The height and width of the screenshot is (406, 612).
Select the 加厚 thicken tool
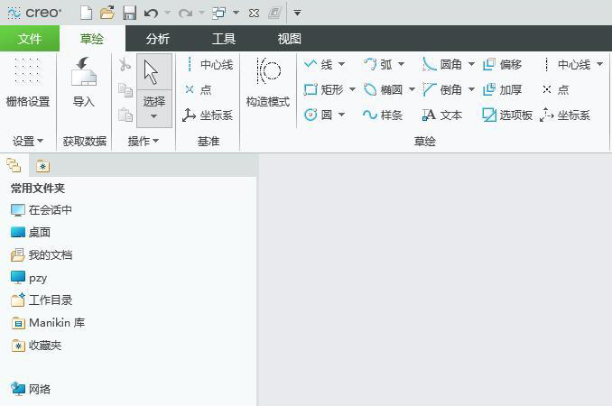[503, 89]
